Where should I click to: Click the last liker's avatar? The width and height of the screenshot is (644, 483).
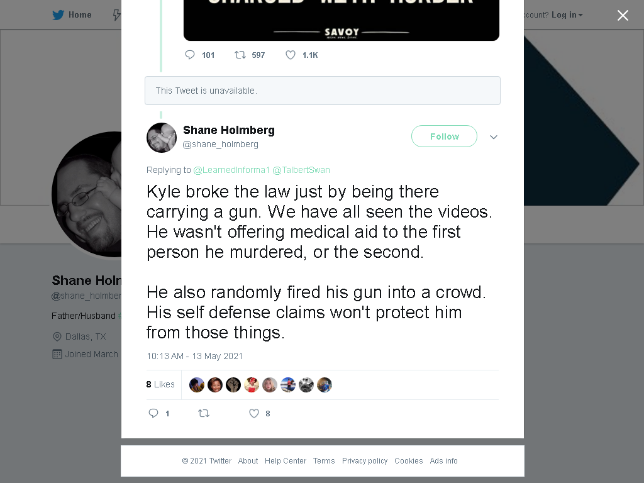point(325,385)
